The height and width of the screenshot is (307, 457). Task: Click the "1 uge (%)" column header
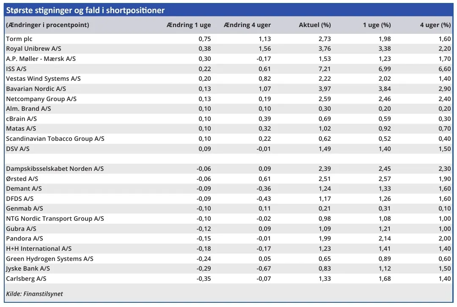(377, 25)
